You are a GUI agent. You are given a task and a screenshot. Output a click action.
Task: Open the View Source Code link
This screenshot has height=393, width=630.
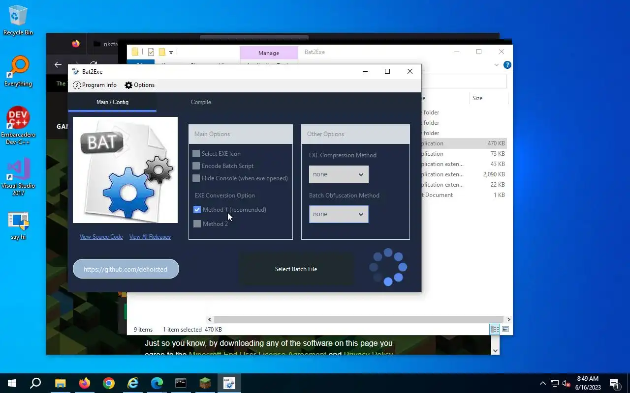click(x=101, y=237)
